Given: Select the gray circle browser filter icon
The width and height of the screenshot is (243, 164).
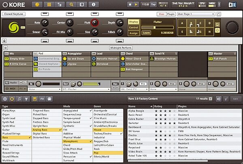Looking at the screenshot, I should coord(5,99).
